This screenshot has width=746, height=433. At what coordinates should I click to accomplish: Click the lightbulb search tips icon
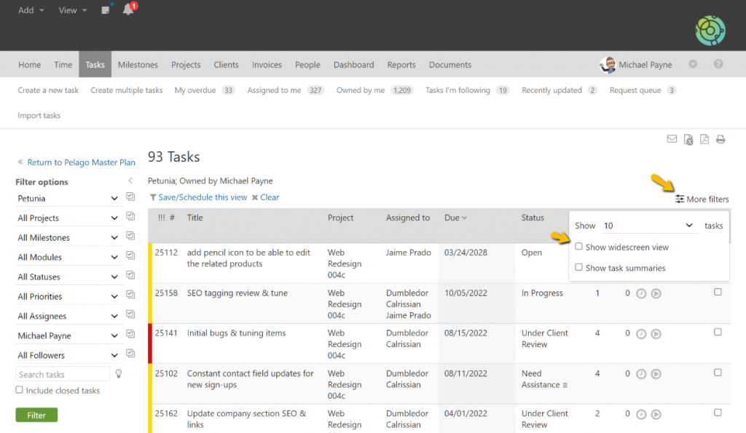coord(119,374)
